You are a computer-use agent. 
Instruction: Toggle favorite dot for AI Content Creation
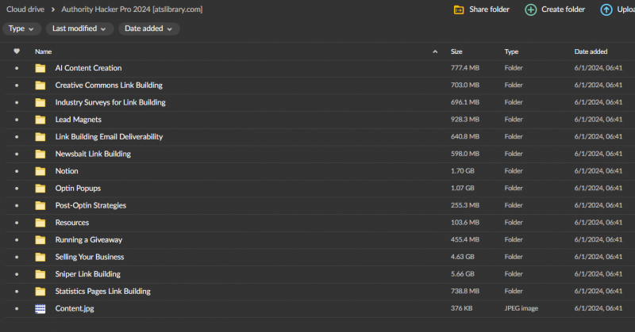tap(17, 68)
